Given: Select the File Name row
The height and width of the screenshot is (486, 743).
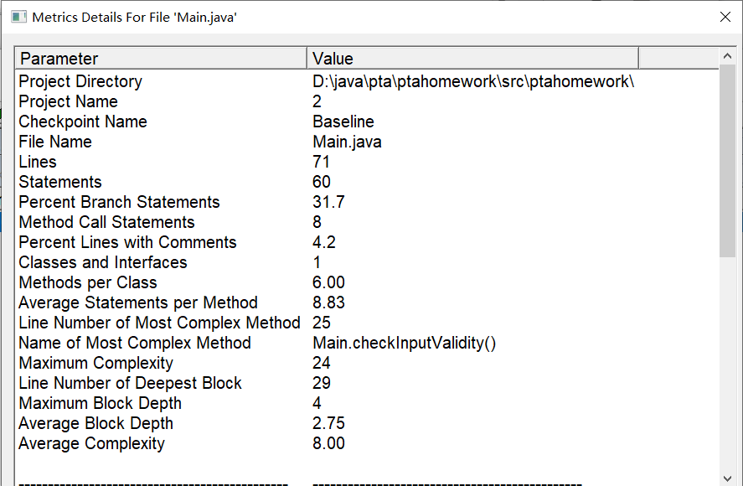Looking at the screenshot, I should point(55,142).
